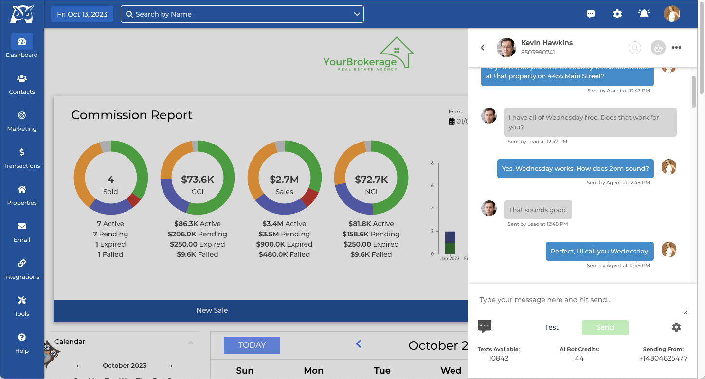Open settings gear in top navigation bar
The height and width of the screenshot is (379, 705).
617,14
